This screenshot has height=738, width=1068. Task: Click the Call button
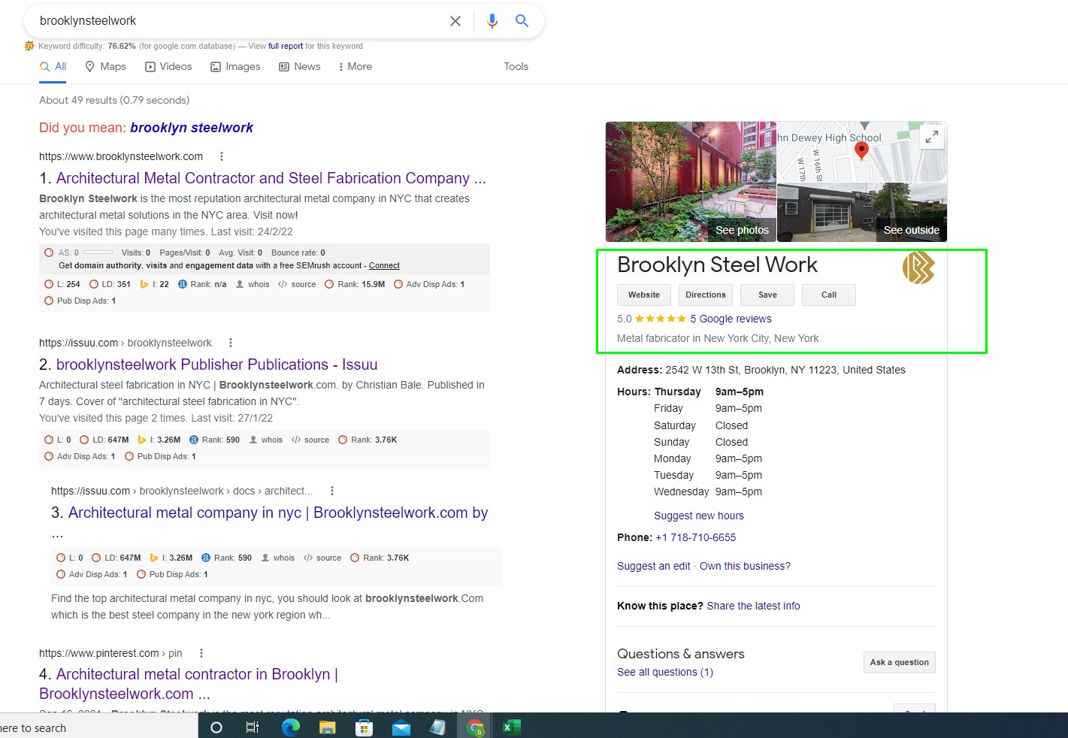click(829, 295)
